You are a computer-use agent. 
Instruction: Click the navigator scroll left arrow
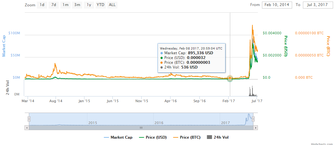click(27, 128)
